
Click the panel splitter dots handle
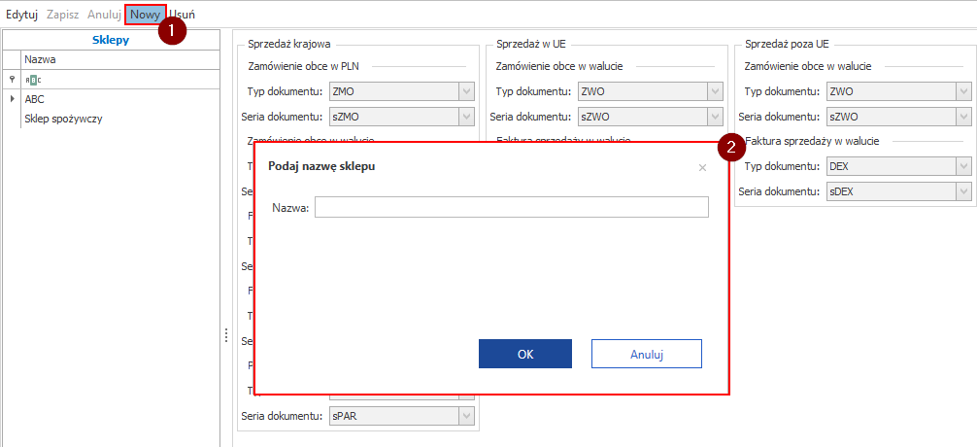point(225,335)
